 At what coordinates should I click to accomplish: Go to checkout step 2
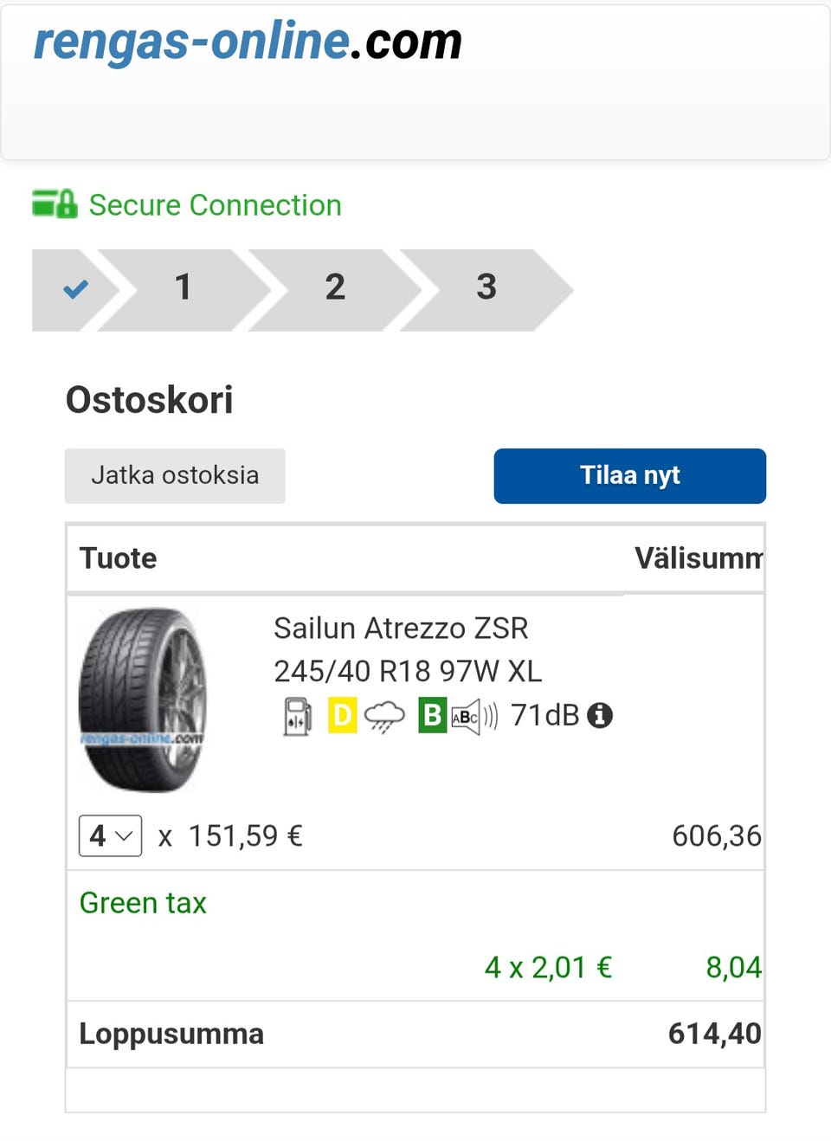pyautogui.click(x=335, y=289)
